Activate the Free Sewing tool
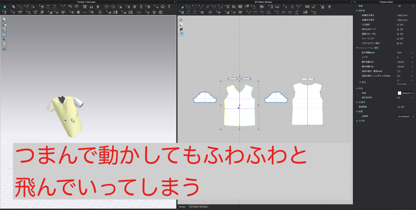416x210 pixels. pyautogui.click(x=261, y=13)
